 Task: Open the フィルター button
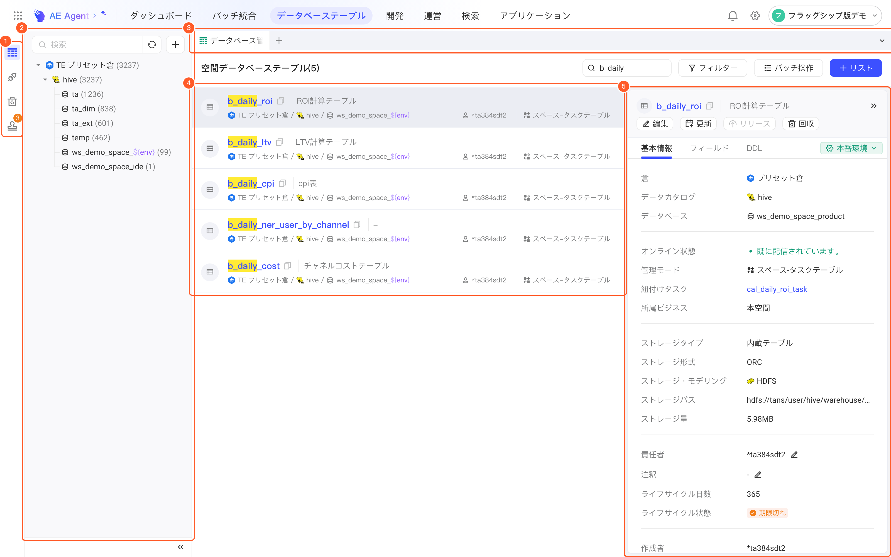coord(713,68)
